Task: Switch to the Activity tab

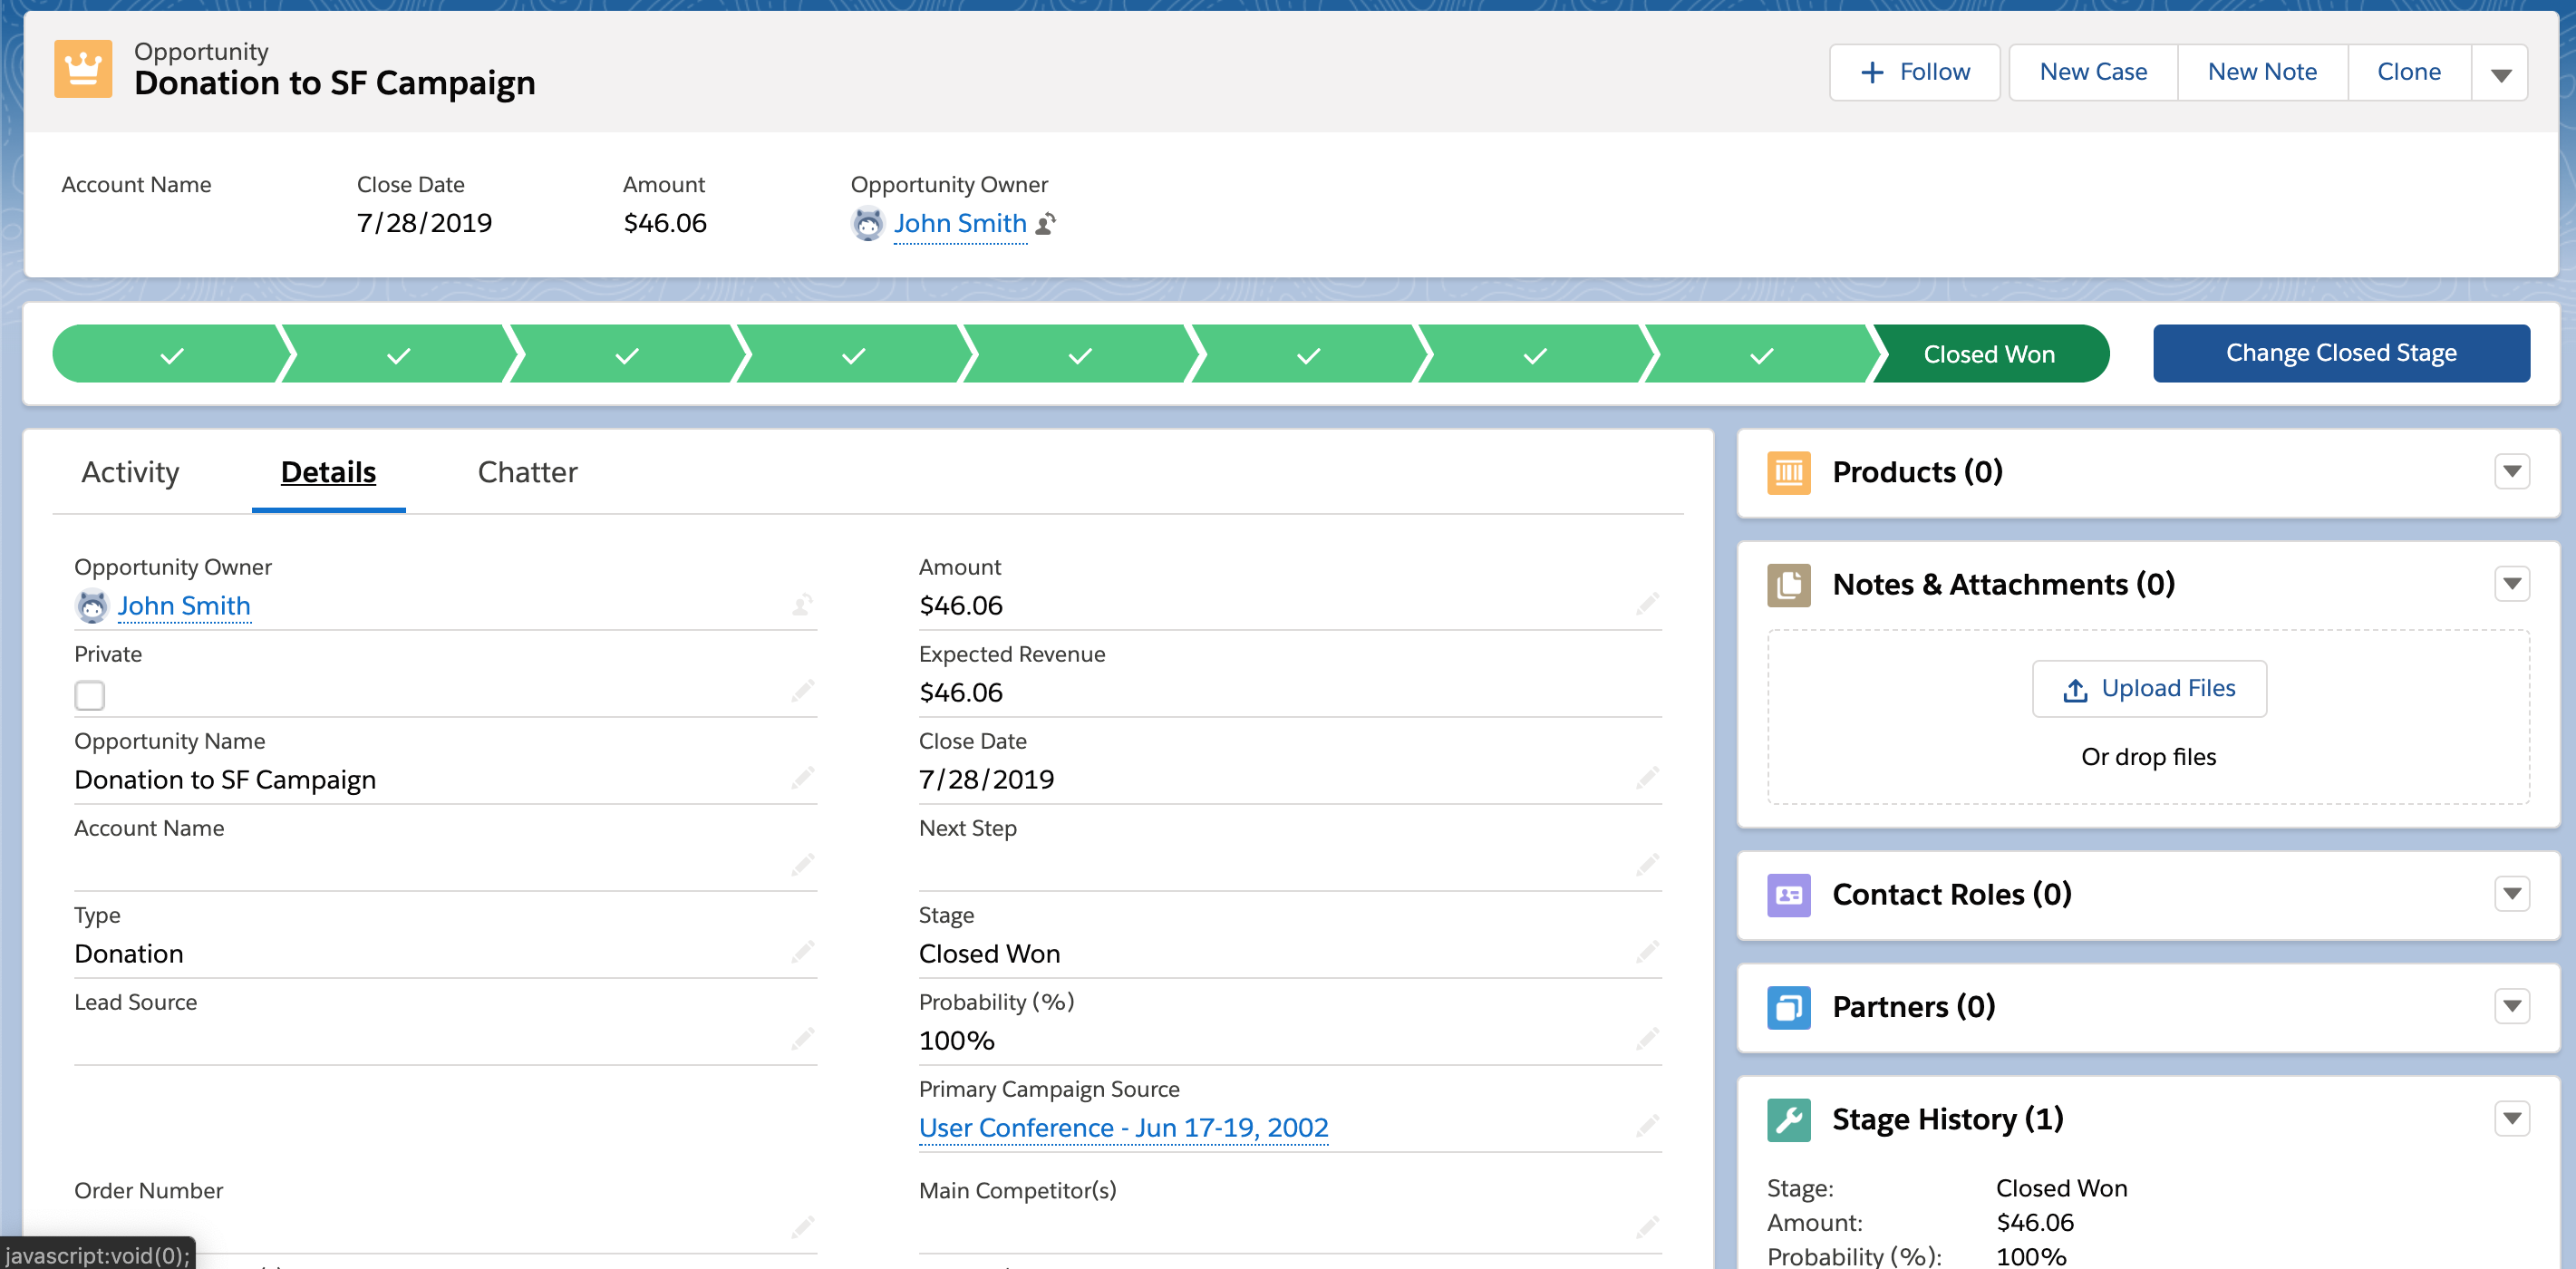Action: 130,472
